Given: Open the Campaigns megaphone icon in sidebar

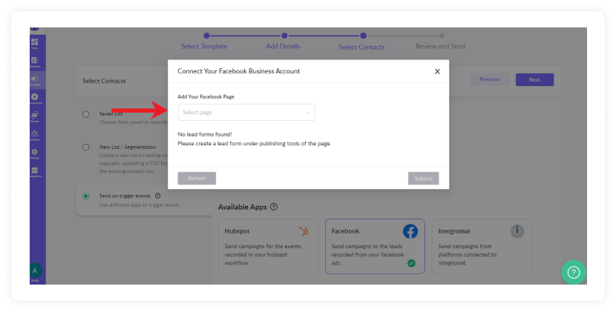Looking at the screenshot, I should tap(35, 80).
